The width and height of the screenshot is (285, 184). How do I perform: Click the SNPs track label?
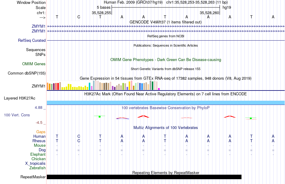point(40,54)
